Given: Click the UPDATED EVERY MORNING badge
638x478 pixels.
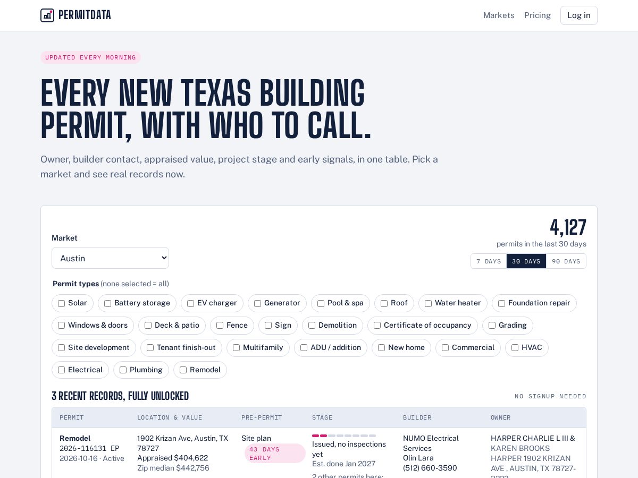Looking at the screenshot, I should tap(90, 57).
